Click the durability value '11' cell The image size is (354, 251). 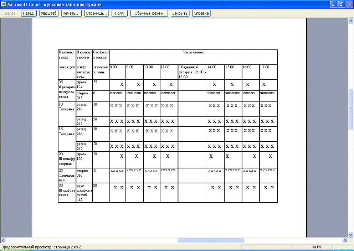101,176
